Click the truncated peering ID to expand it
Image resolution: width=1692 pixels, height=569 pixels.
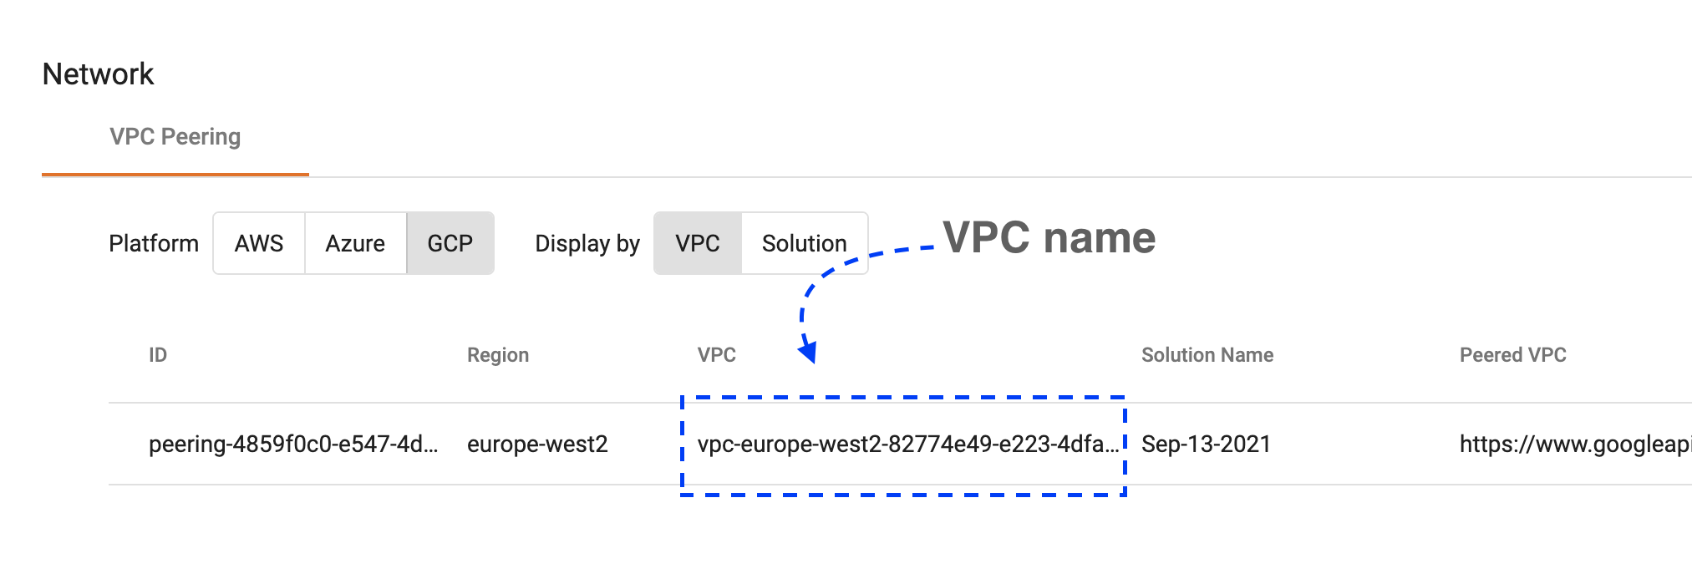[x=293, y=445]
